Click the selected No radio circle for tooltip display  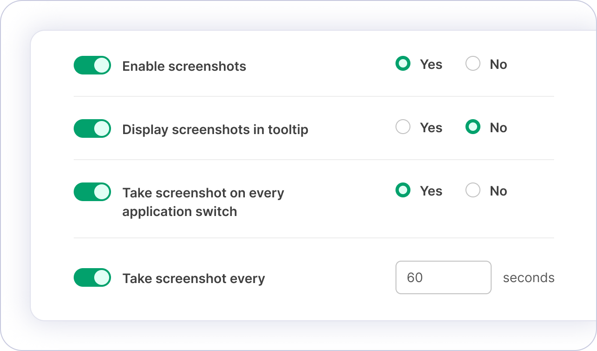(473, 127)
